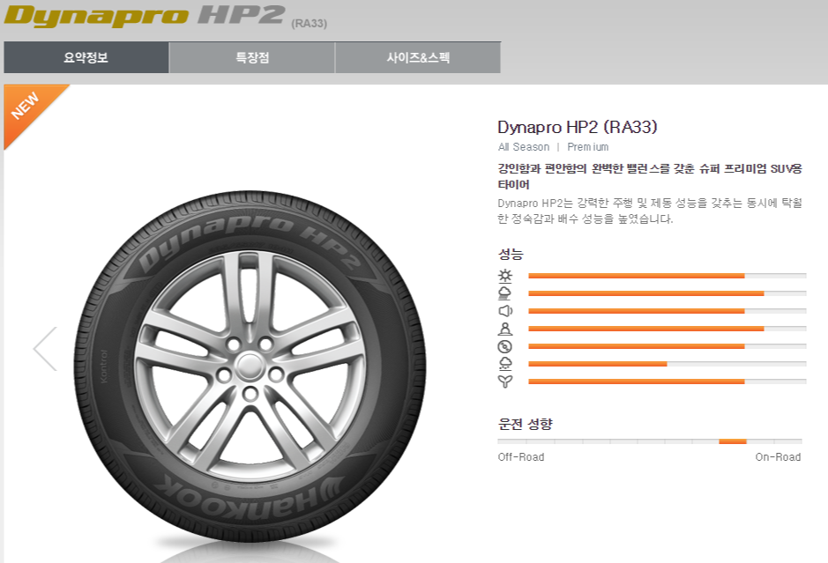This screenshot has height=563, width=828.
Task: Click the Dynapro HP2 logo header
Action: [144, 15]
